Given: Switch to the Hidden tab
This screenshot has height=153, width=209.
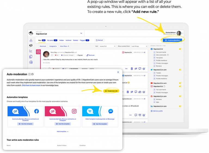Looking at the screenshot, I should (62, 40).
